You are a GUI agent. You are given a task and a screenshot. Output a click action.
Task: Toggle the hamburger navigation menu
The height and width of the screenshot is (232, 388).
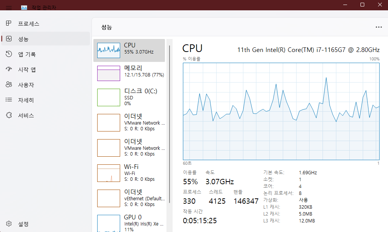(x=9, y=8)
